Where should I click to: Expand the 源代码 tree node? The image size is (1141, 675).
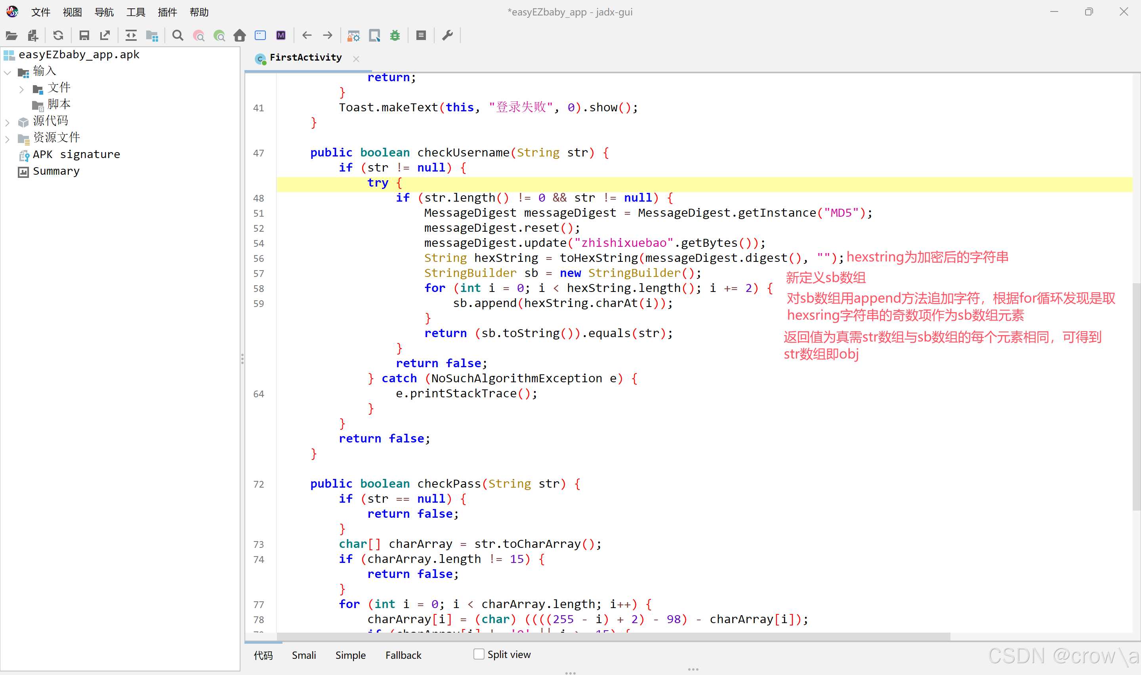pos(7,122)
